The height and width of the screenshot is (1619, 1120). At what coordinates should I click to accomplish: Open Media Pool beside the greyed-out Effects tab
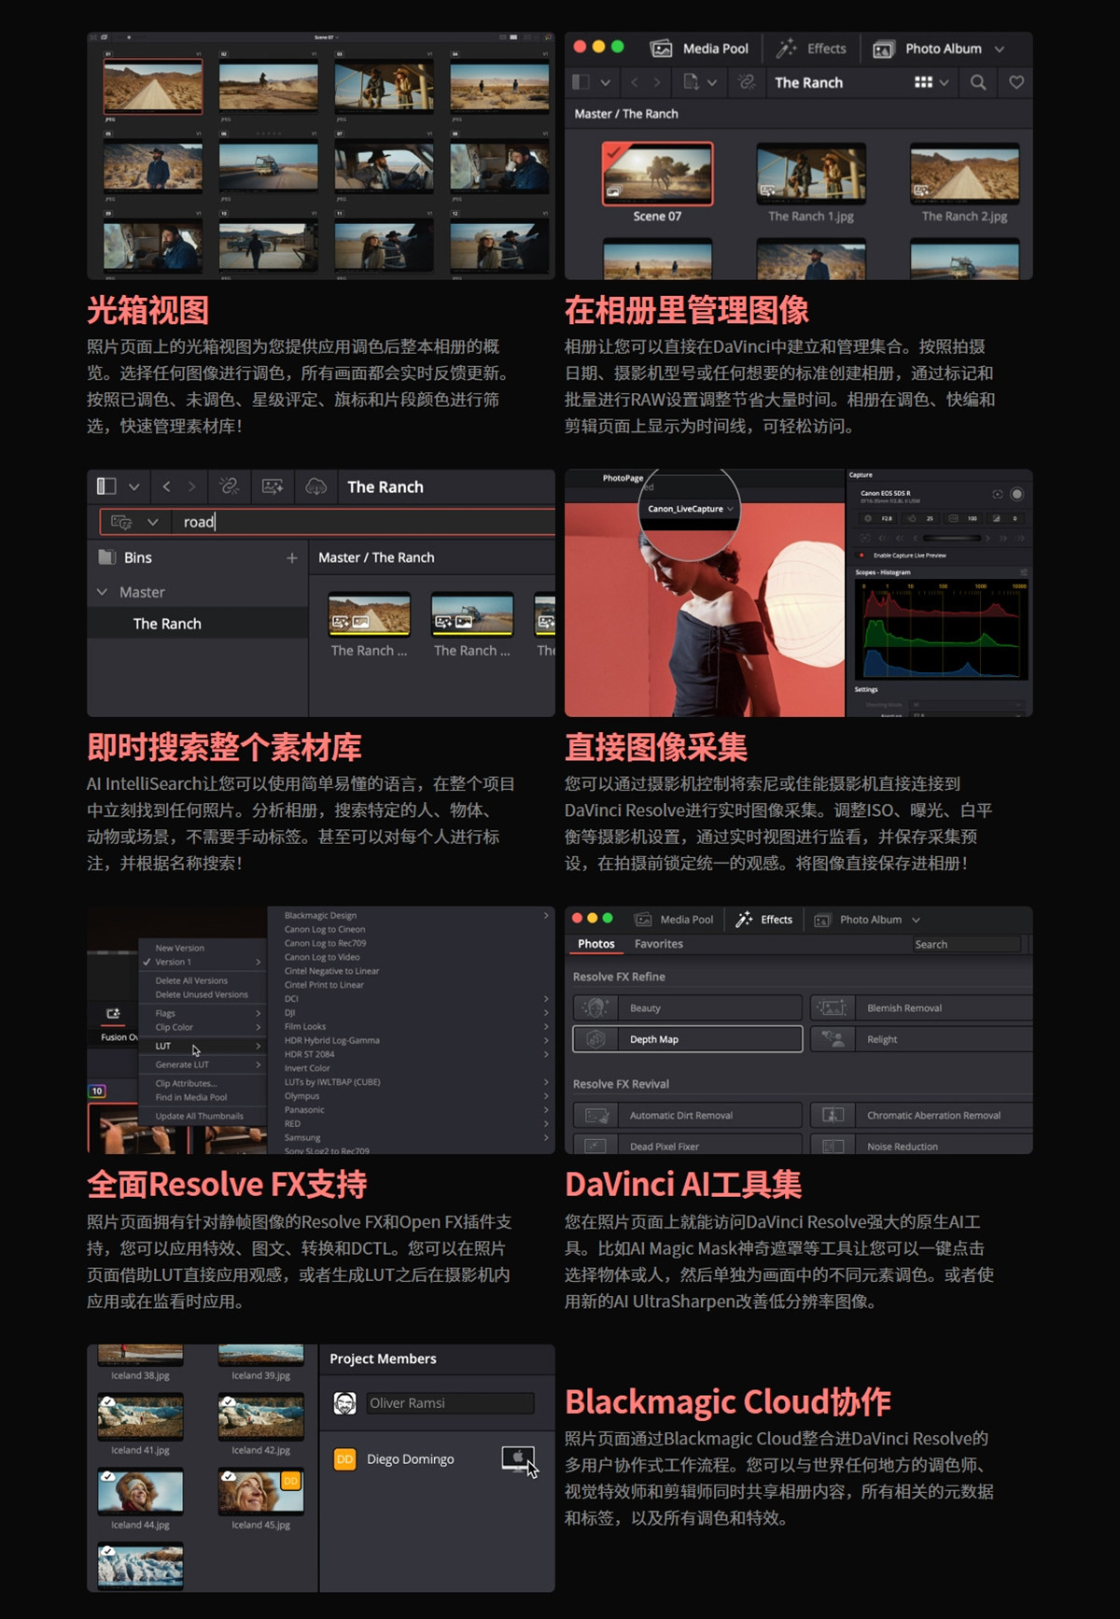coord(700,49)
